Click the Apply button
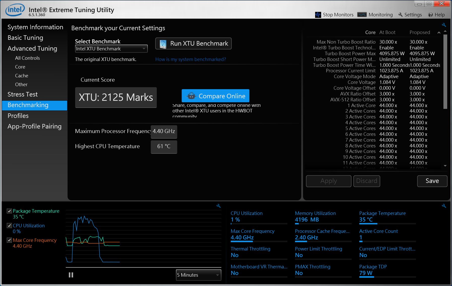 click(328, 181)
